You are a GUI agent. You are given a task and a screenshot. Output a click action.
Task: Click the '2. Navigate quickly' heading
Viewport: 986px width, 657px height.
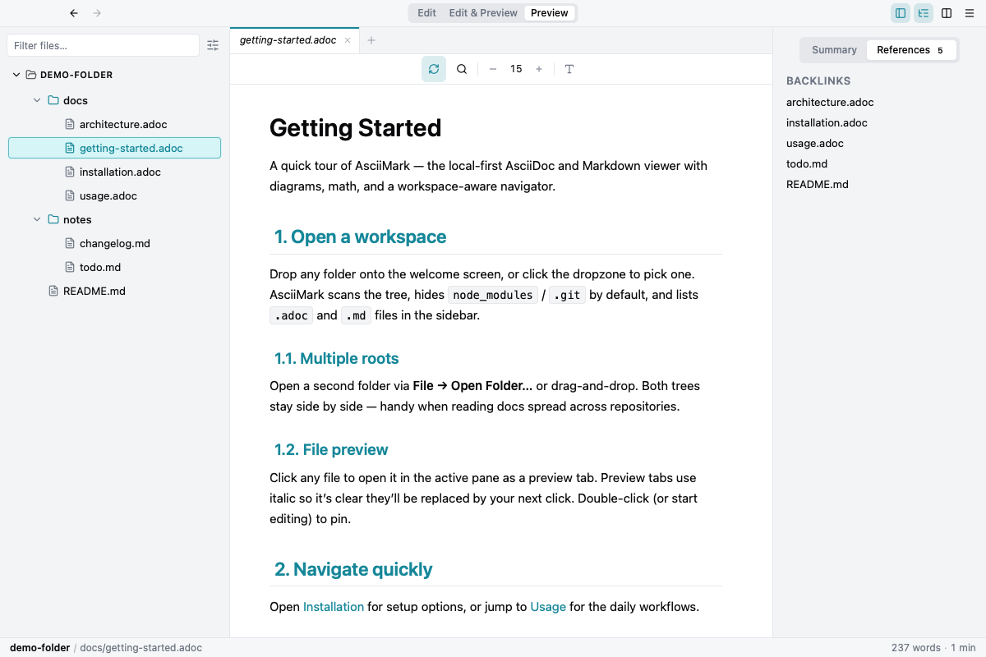353,569
